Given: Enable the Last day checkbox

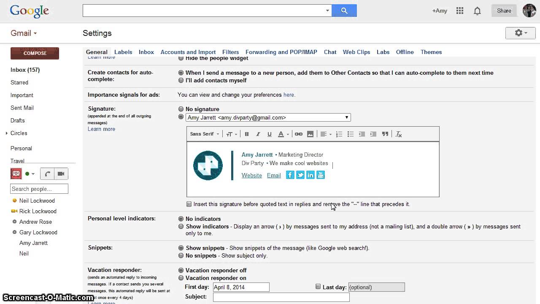Looking at the screenshot, I should pos(318,287).
